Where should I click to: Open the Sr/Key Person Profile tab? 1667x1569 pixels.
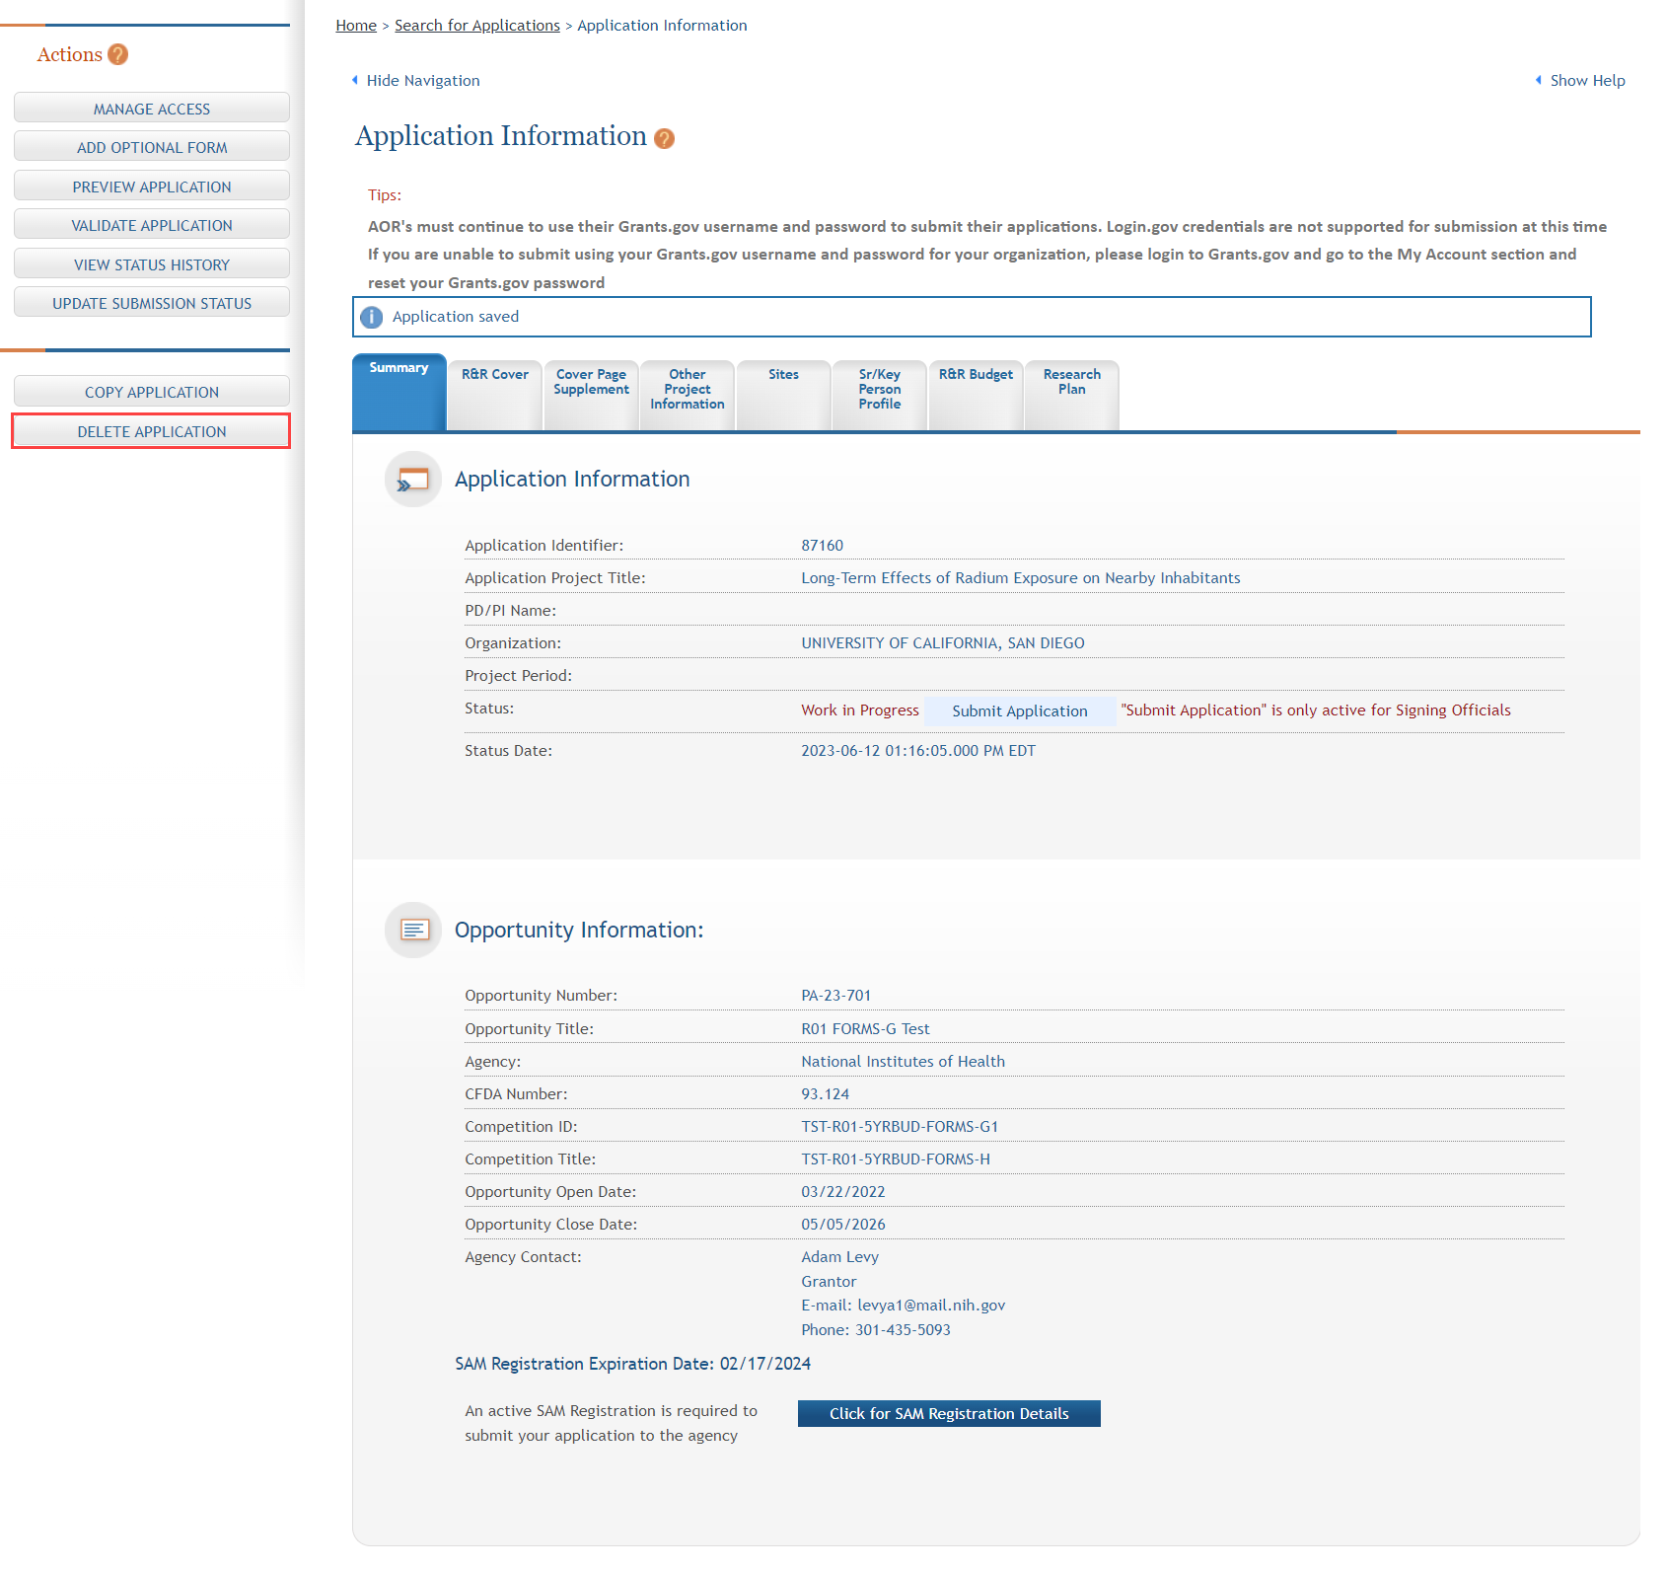point(878,389)
